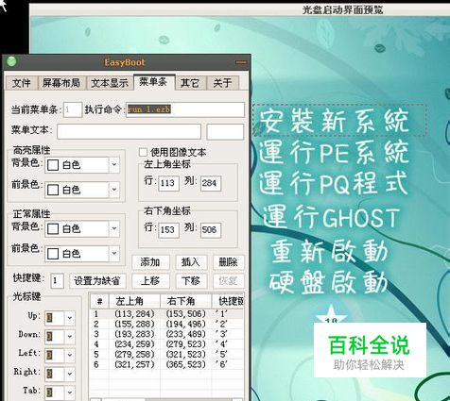Expand the Down cursor key dropdown
The height and width of the screenshot is (401, 450).
click(x=70, y=337)
